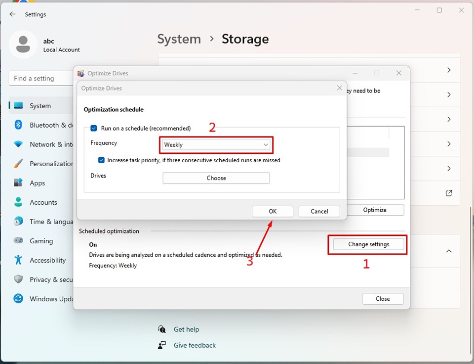Click Cancel in Optimization schedule dialog
The height and width of the screenshot is (364, 474).
coord(319,211)
